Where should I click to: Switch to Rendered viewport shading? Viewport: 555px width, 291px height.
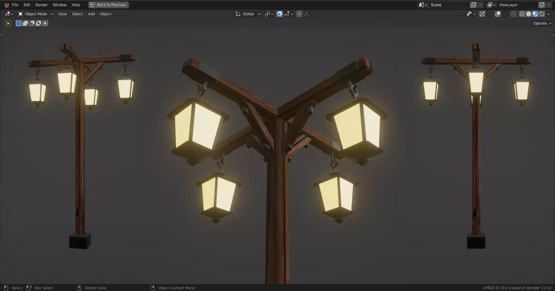tap(542, 14)
